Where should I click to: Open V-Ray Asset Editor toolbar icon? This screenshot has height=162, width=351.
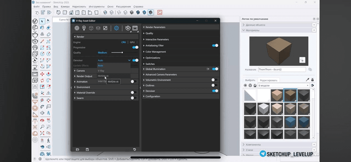[35, 21]
